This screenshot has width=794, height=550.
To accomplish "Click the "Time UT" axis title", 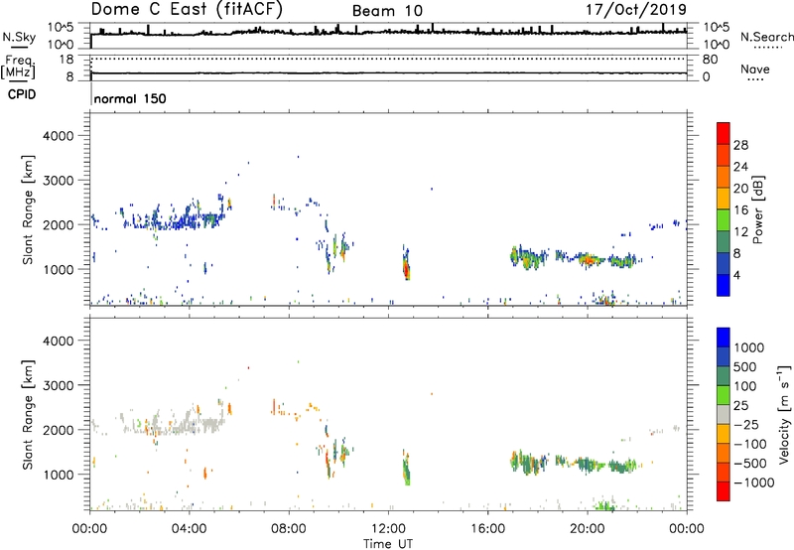I will pyautogui.click(x=388, y=544).
